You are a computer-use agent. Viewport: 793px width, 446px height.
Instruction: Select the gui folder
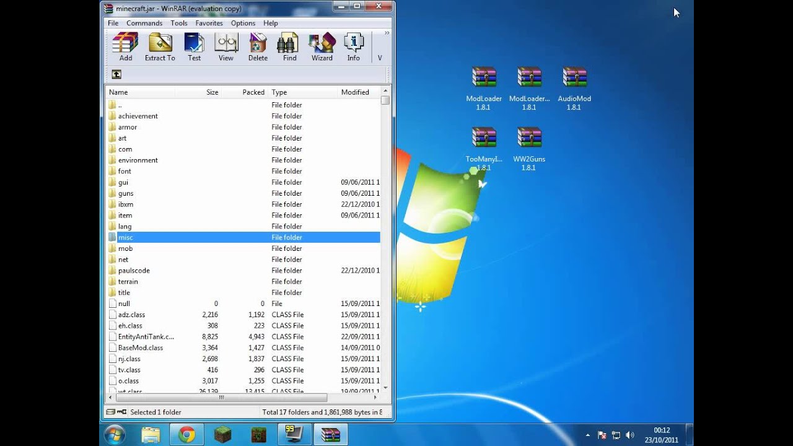click(243, 182)
